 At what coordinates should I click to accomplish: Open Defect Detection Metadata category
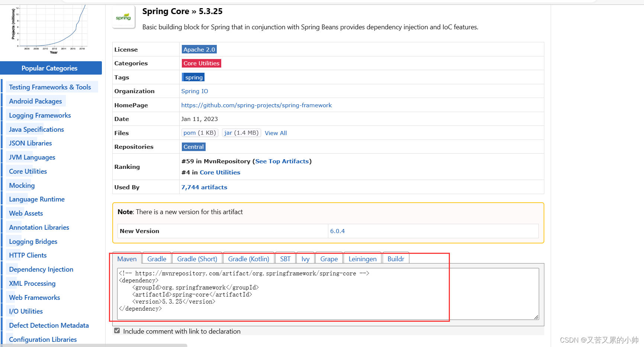pyautogui.click(x=49, y=325)
